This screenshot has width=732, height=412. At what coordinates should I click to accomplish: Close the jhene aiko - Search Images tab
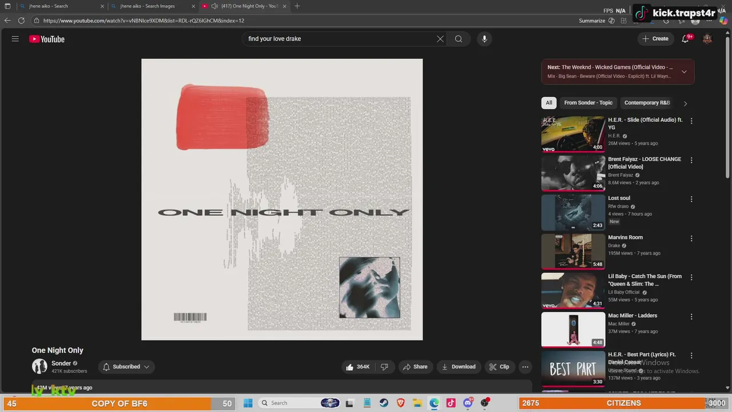(x=193, y=6)
